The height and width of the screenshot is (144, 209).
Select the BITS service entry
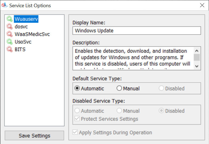tap(20, 50)
